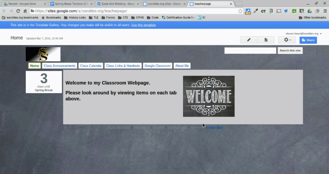Go to the Class Calendar tab

pyautogui.click(x=91, y=66)
